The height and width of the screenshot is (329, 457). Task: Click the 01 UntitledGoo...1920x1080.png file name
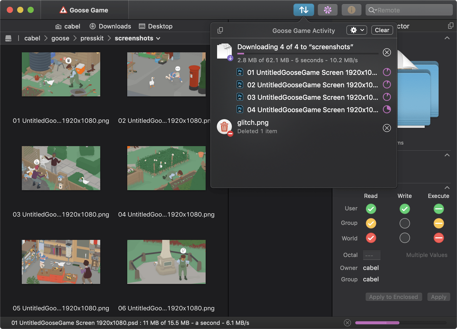61,121
